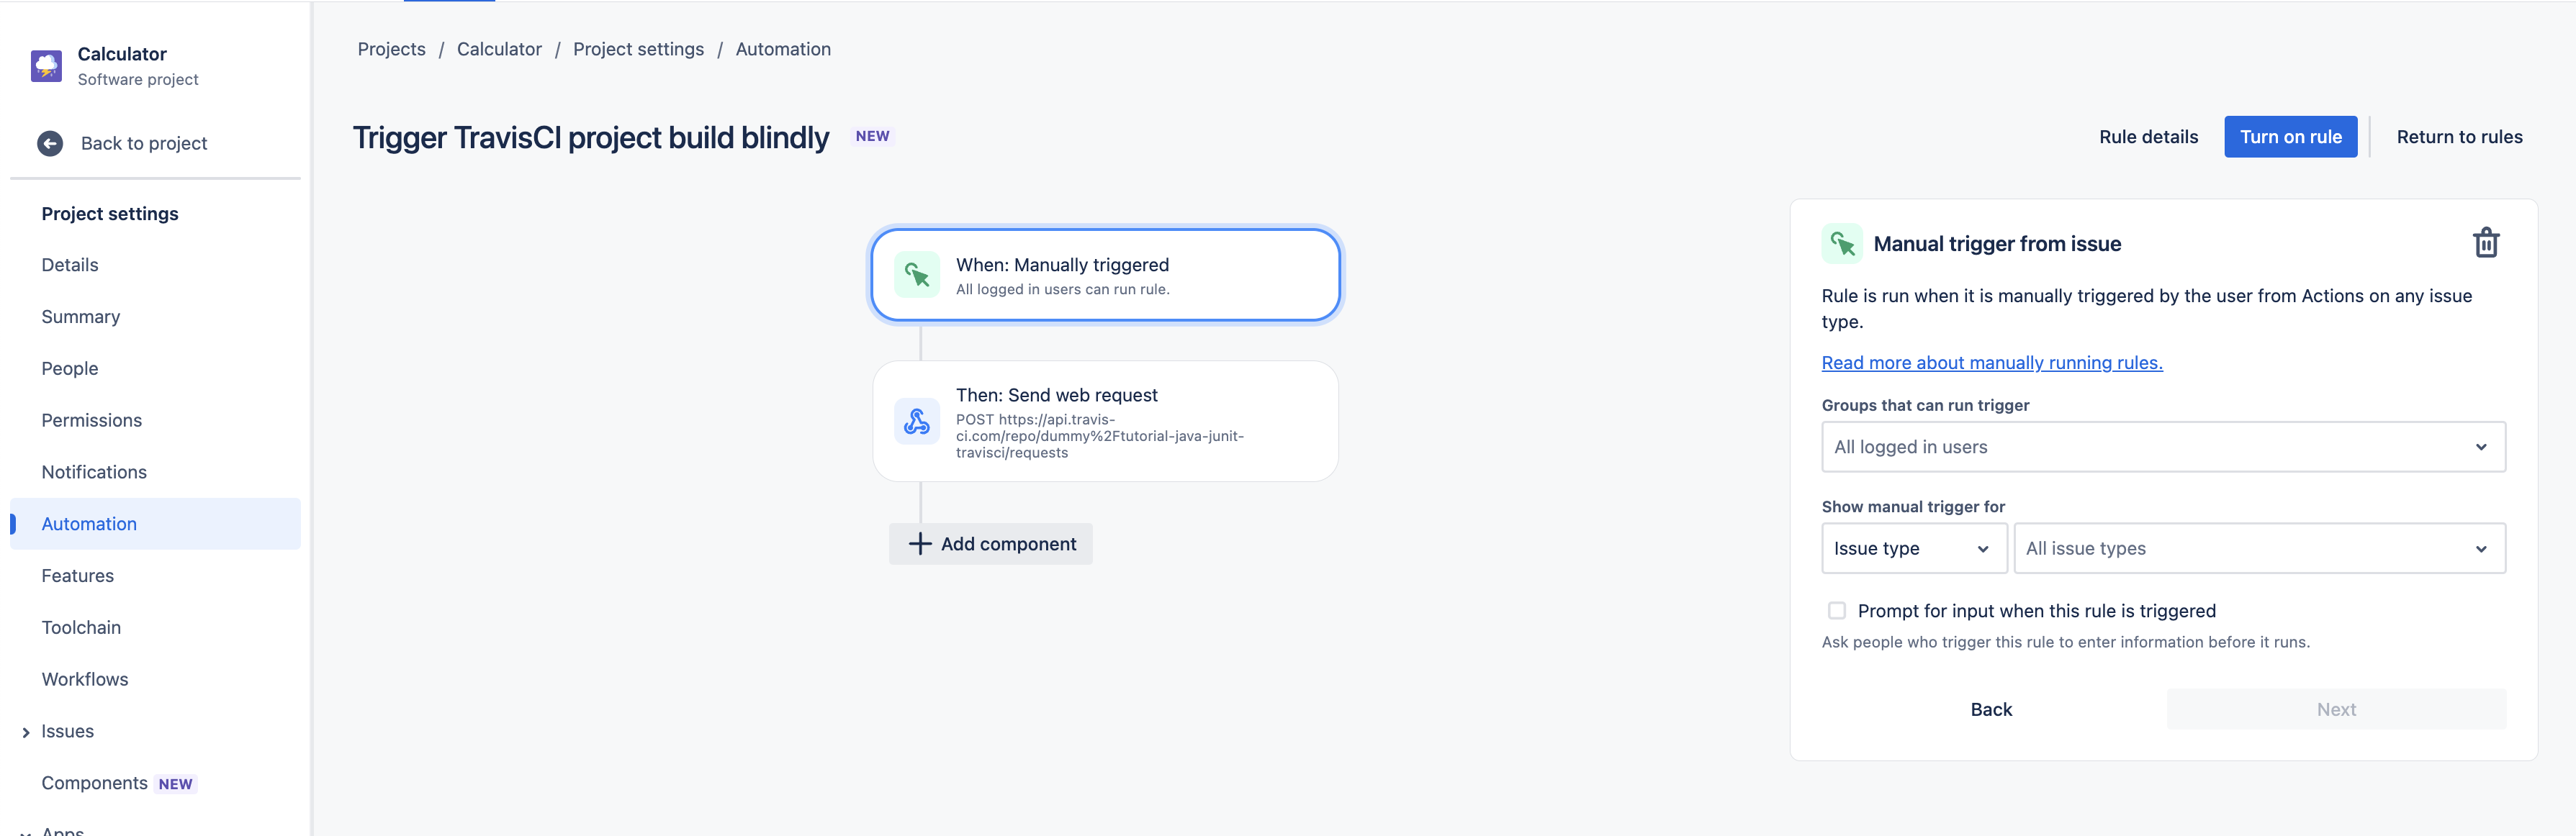Click the webhook icon in Send web request card
The height and width of the screenshot is (836, 2576).
point(917,422)
